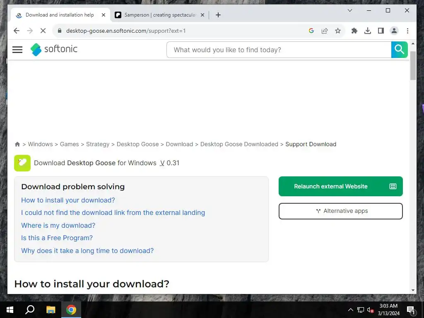Viewport: 424px width, 318px height.
Task: Switch to Download and installation help tab
Action: click(60, 15)
